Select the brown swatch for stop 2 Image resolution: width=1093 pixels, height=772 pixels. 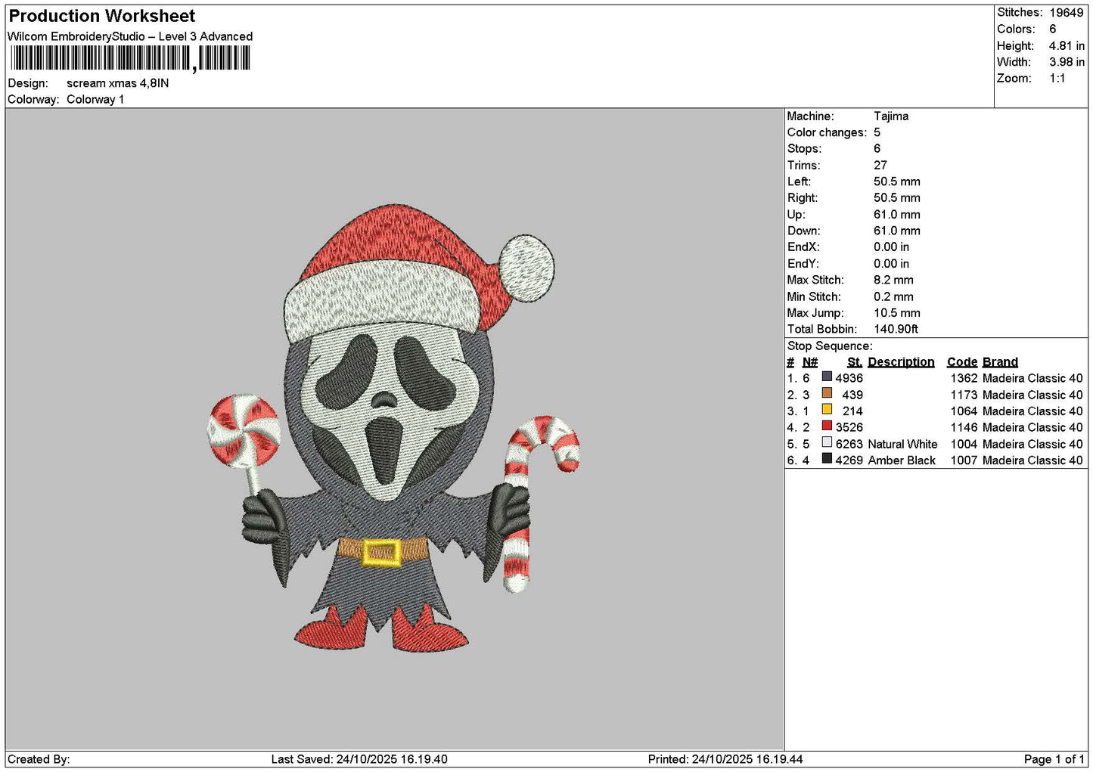click(827, 393)
